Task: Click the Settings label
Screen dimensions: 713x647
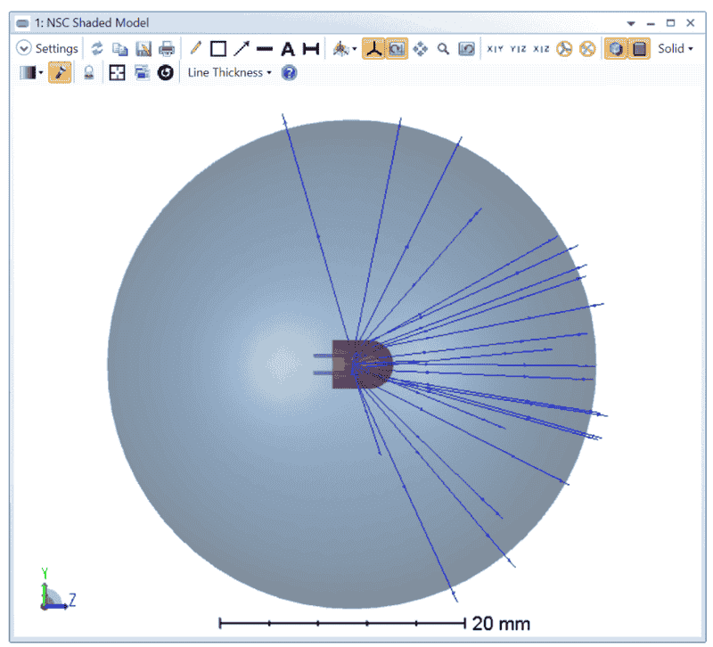Action: coord(57,48)
